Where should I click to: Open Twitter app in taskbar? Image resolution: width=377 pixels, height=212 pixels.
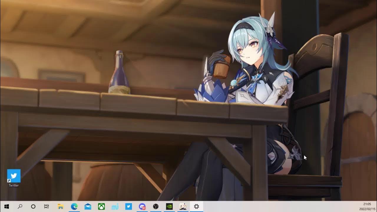point(128,207)
